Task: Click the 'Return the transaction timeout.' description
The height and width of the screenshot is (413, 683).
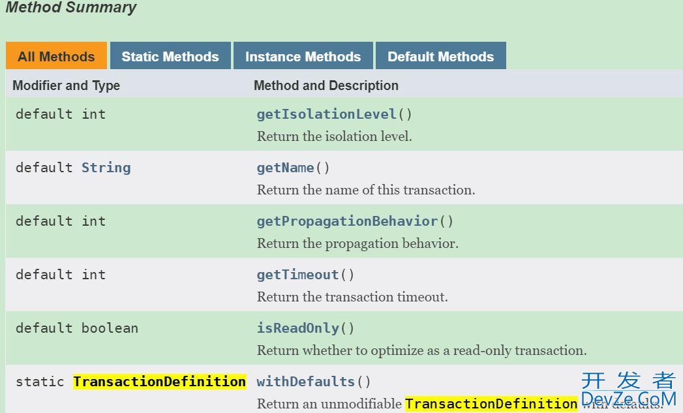Action: click(x=352, y=297)
